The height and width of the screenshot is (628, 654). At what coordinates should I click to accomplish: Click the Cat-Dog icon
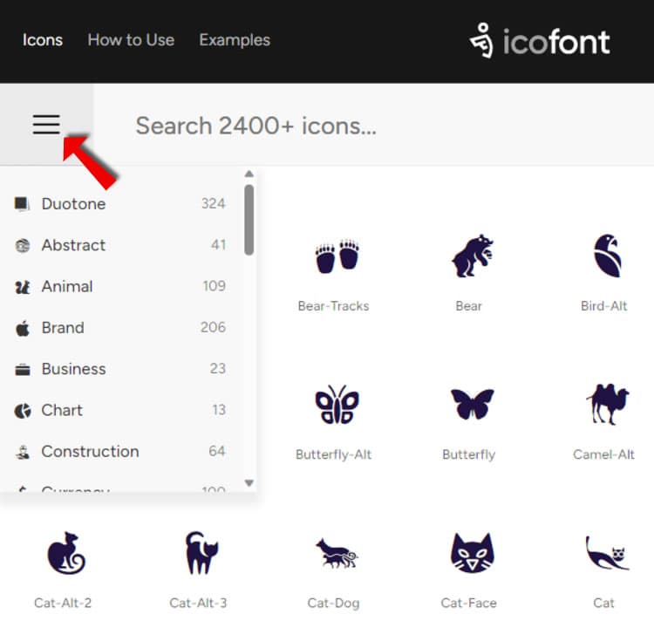pyautogui.click(x=337, y=553)
